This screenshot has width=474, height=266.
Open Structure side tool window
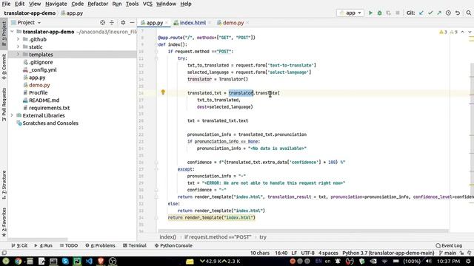tap(4, 185)
